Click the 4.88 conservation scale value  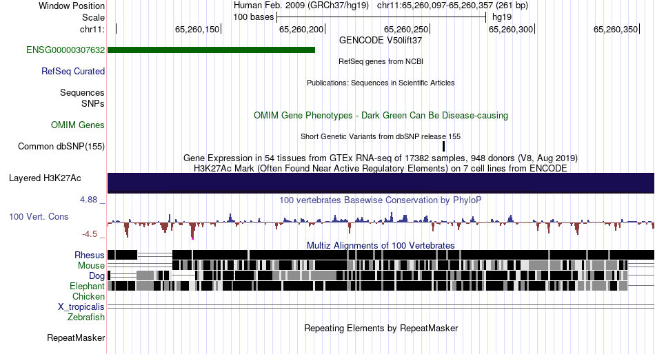tap(88, 200)
